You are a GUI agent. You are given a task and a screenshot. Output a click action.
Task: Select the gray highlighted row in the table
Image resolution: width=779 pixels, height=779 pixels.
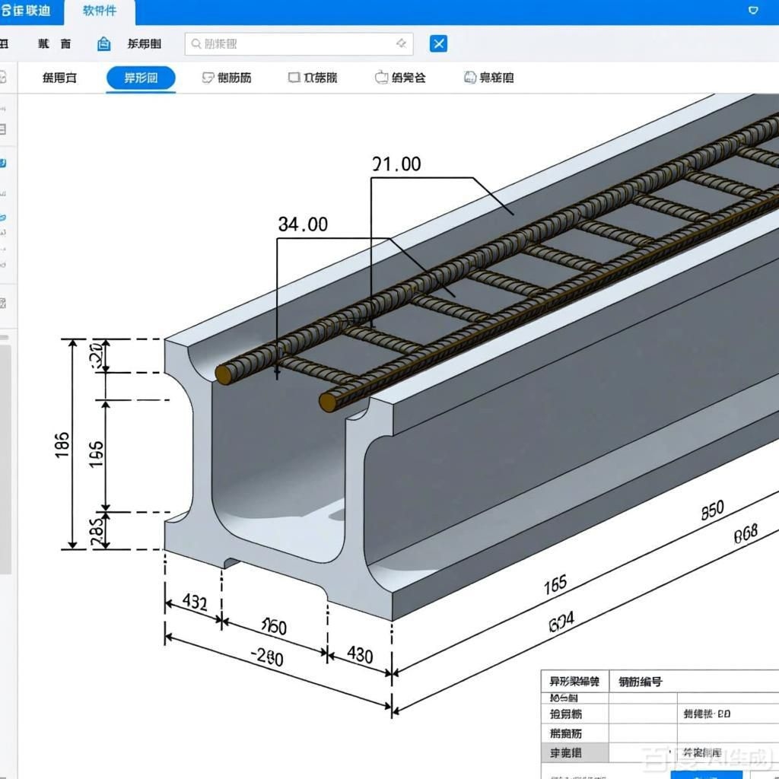[x=574, y=752]
